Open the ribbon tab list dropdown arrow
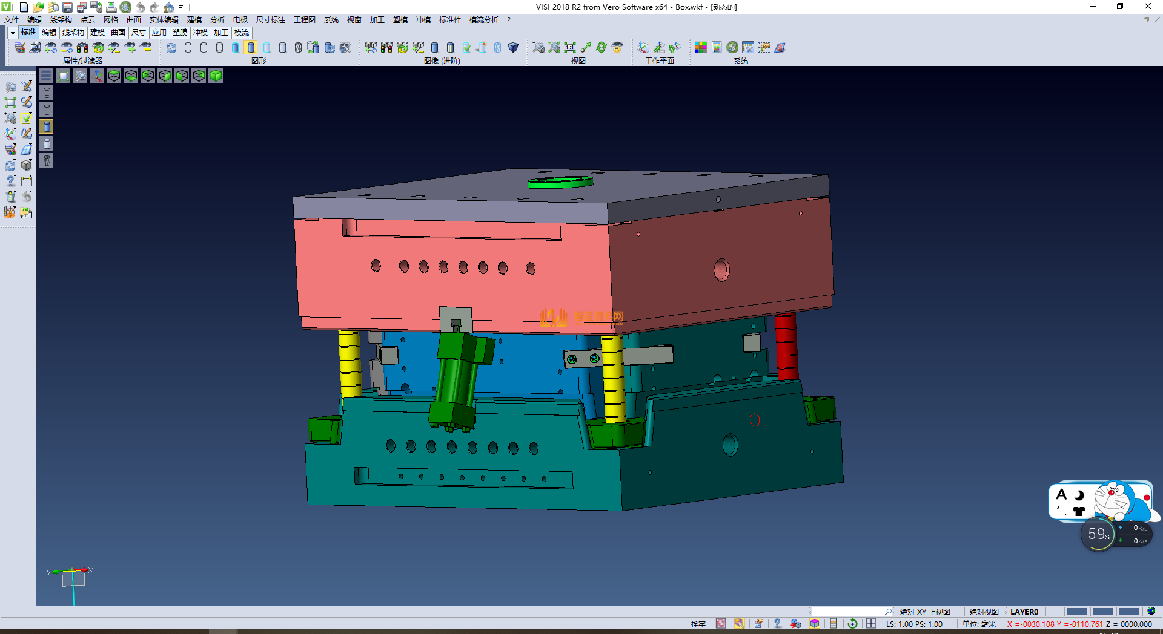This screenshot has height=634, width=1163. point(13,33)
